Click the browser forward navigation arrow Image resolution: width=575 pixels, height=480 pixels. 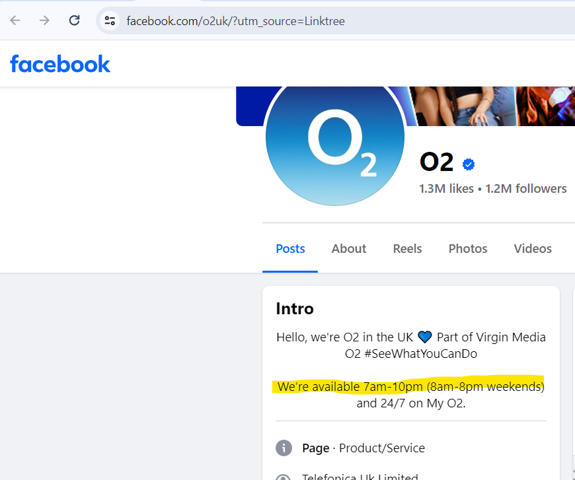[44, 20]
